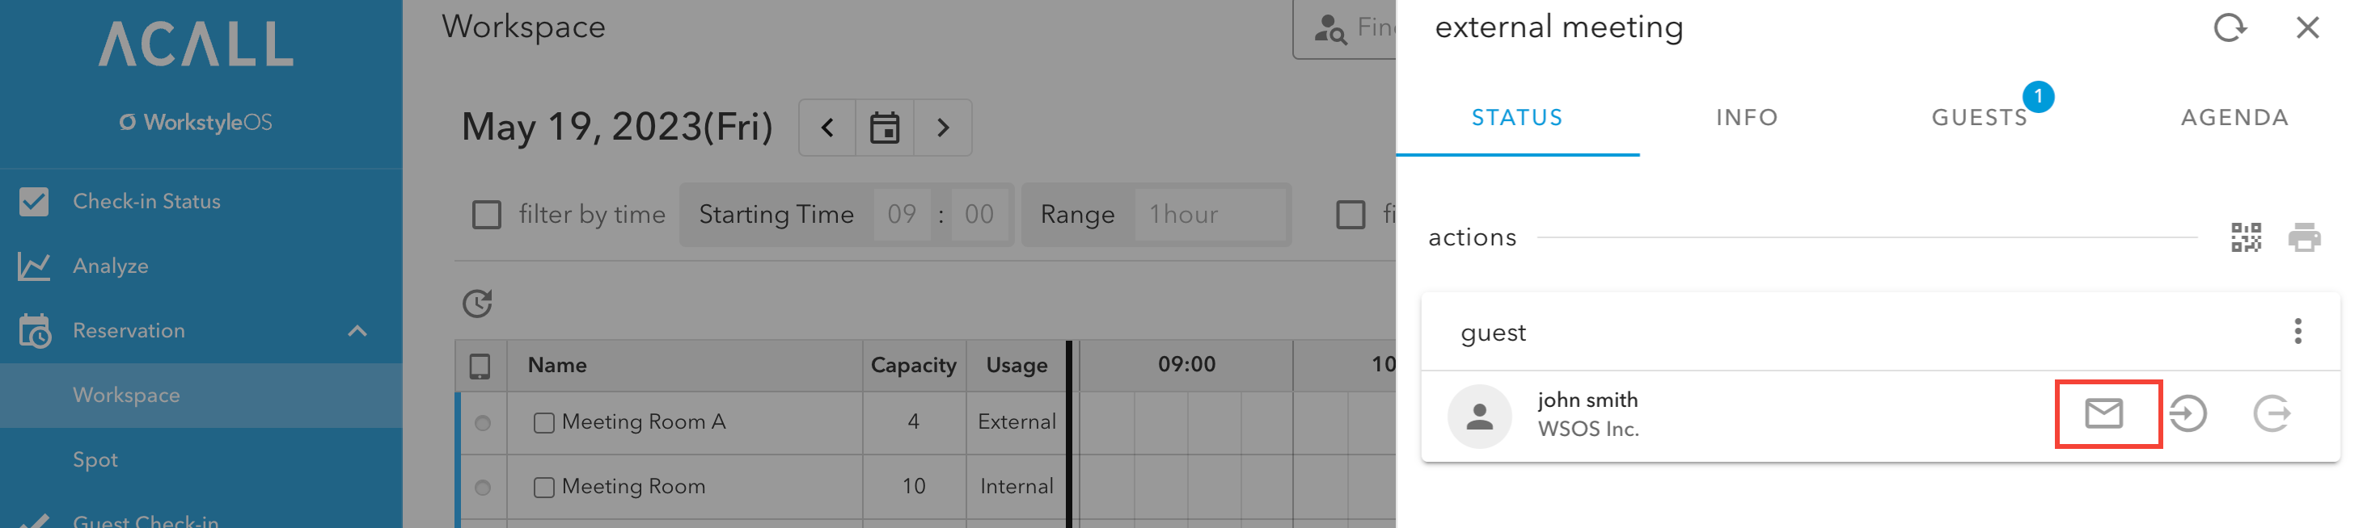This screenshot has width=2363, height=528.
Task: Click the starting time hour field
Action: pyautogui.click(x=902, y=215)
